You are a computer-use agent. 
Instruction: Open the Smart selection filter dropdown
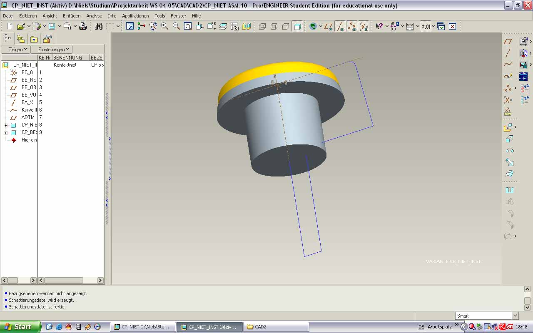click(x=515, y=316)
